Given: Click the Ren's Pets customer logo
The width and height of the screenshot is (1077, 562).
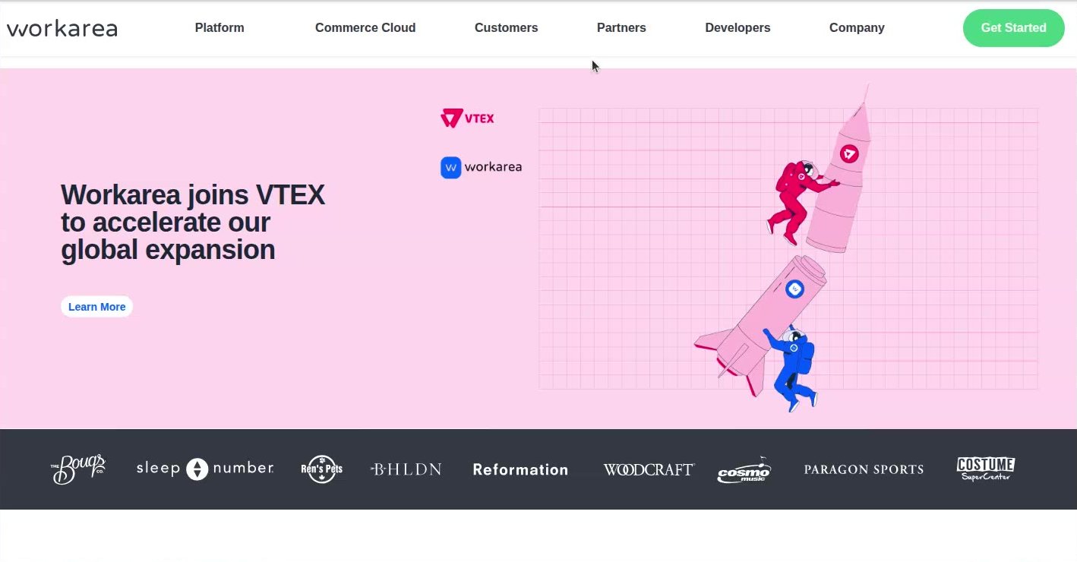Looking at the screenshot, I should pyautogui.click(x=322, y=469).
